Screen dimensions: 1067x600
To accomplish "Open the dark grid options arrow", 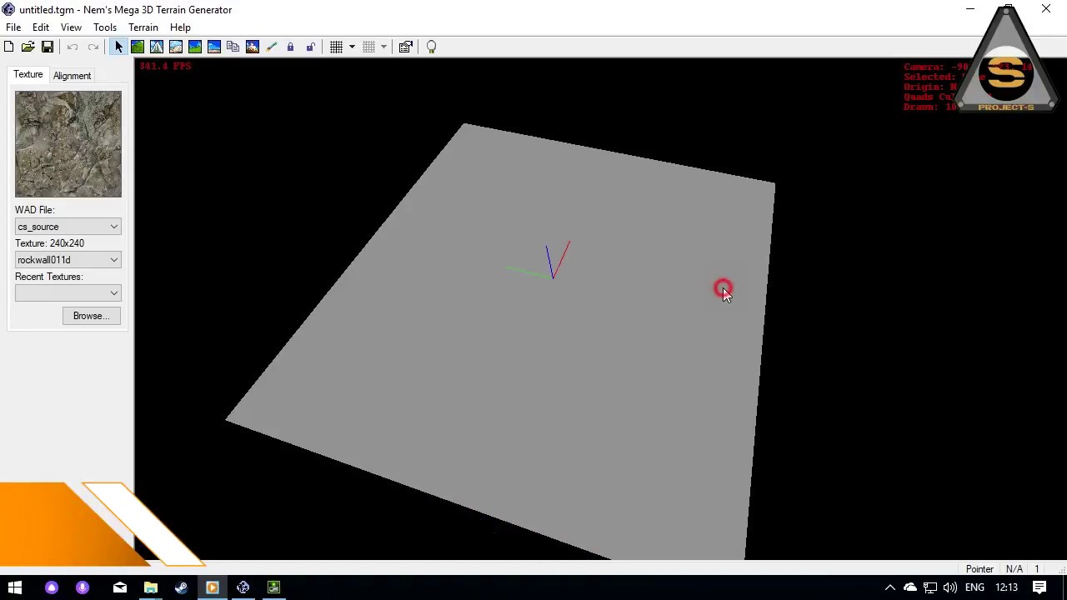I will coord(352,47).
